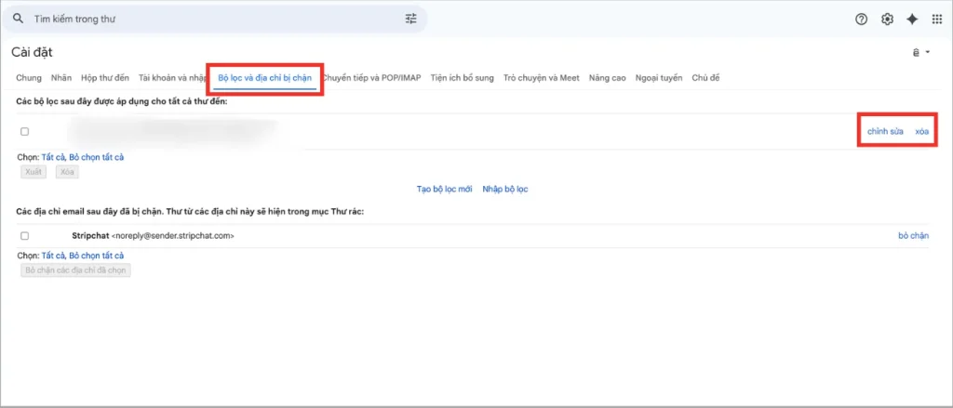Screen dimensions: 953x408
Task: Click the Xuất button
Action: pyautogui.click(x=34, y=172)
